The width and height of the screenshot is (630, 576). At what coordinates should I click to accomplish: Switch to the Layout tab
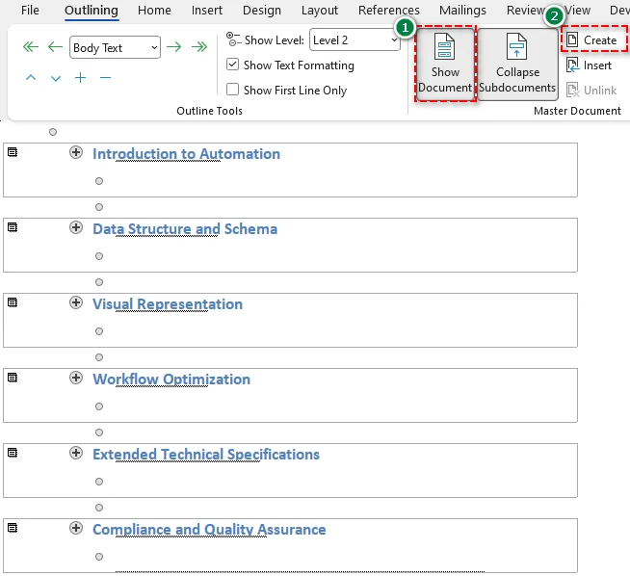[320, 10]
